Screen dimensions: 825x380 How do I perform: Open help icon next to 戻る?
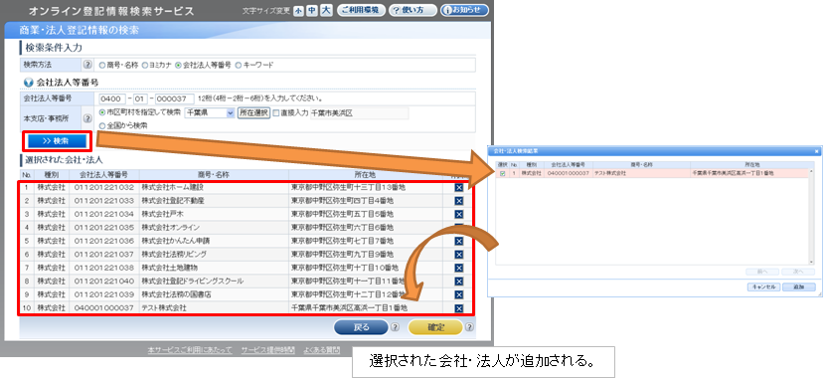396,327
